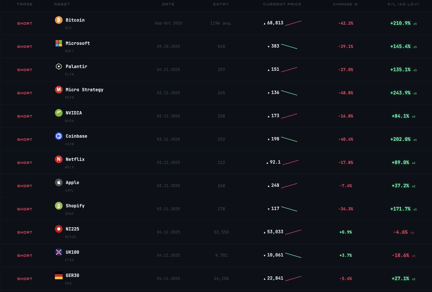Sort by the DATE column header
Screen dimensions: 432x292
click(x=168, y=4)
